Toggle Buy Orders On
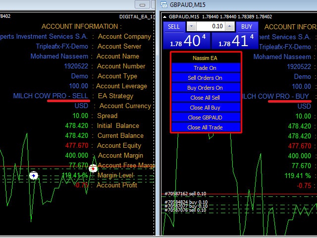 pyautogui.click(x=206, y=88)
